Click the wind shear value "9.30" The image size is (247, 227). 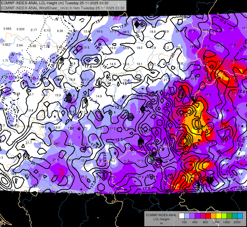click(x=73, y=31)
